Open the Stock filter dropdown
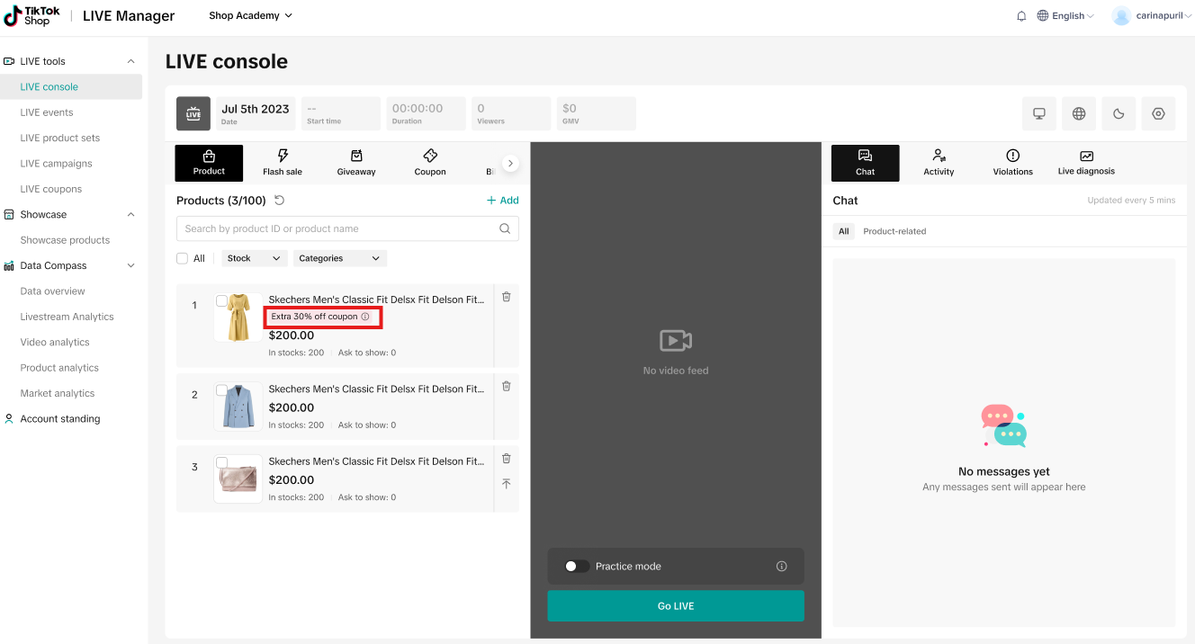This screenshot has height=644, width=1195. point(254,258)
